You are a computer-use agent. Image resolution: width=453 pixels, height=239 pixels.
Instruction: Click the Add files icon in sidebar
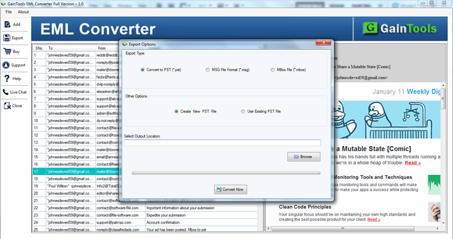[x=7, y=25]
